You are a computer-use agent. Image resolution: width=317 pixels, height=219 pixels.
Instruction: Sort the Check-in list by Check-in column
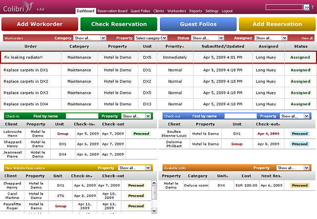(84, 124)
